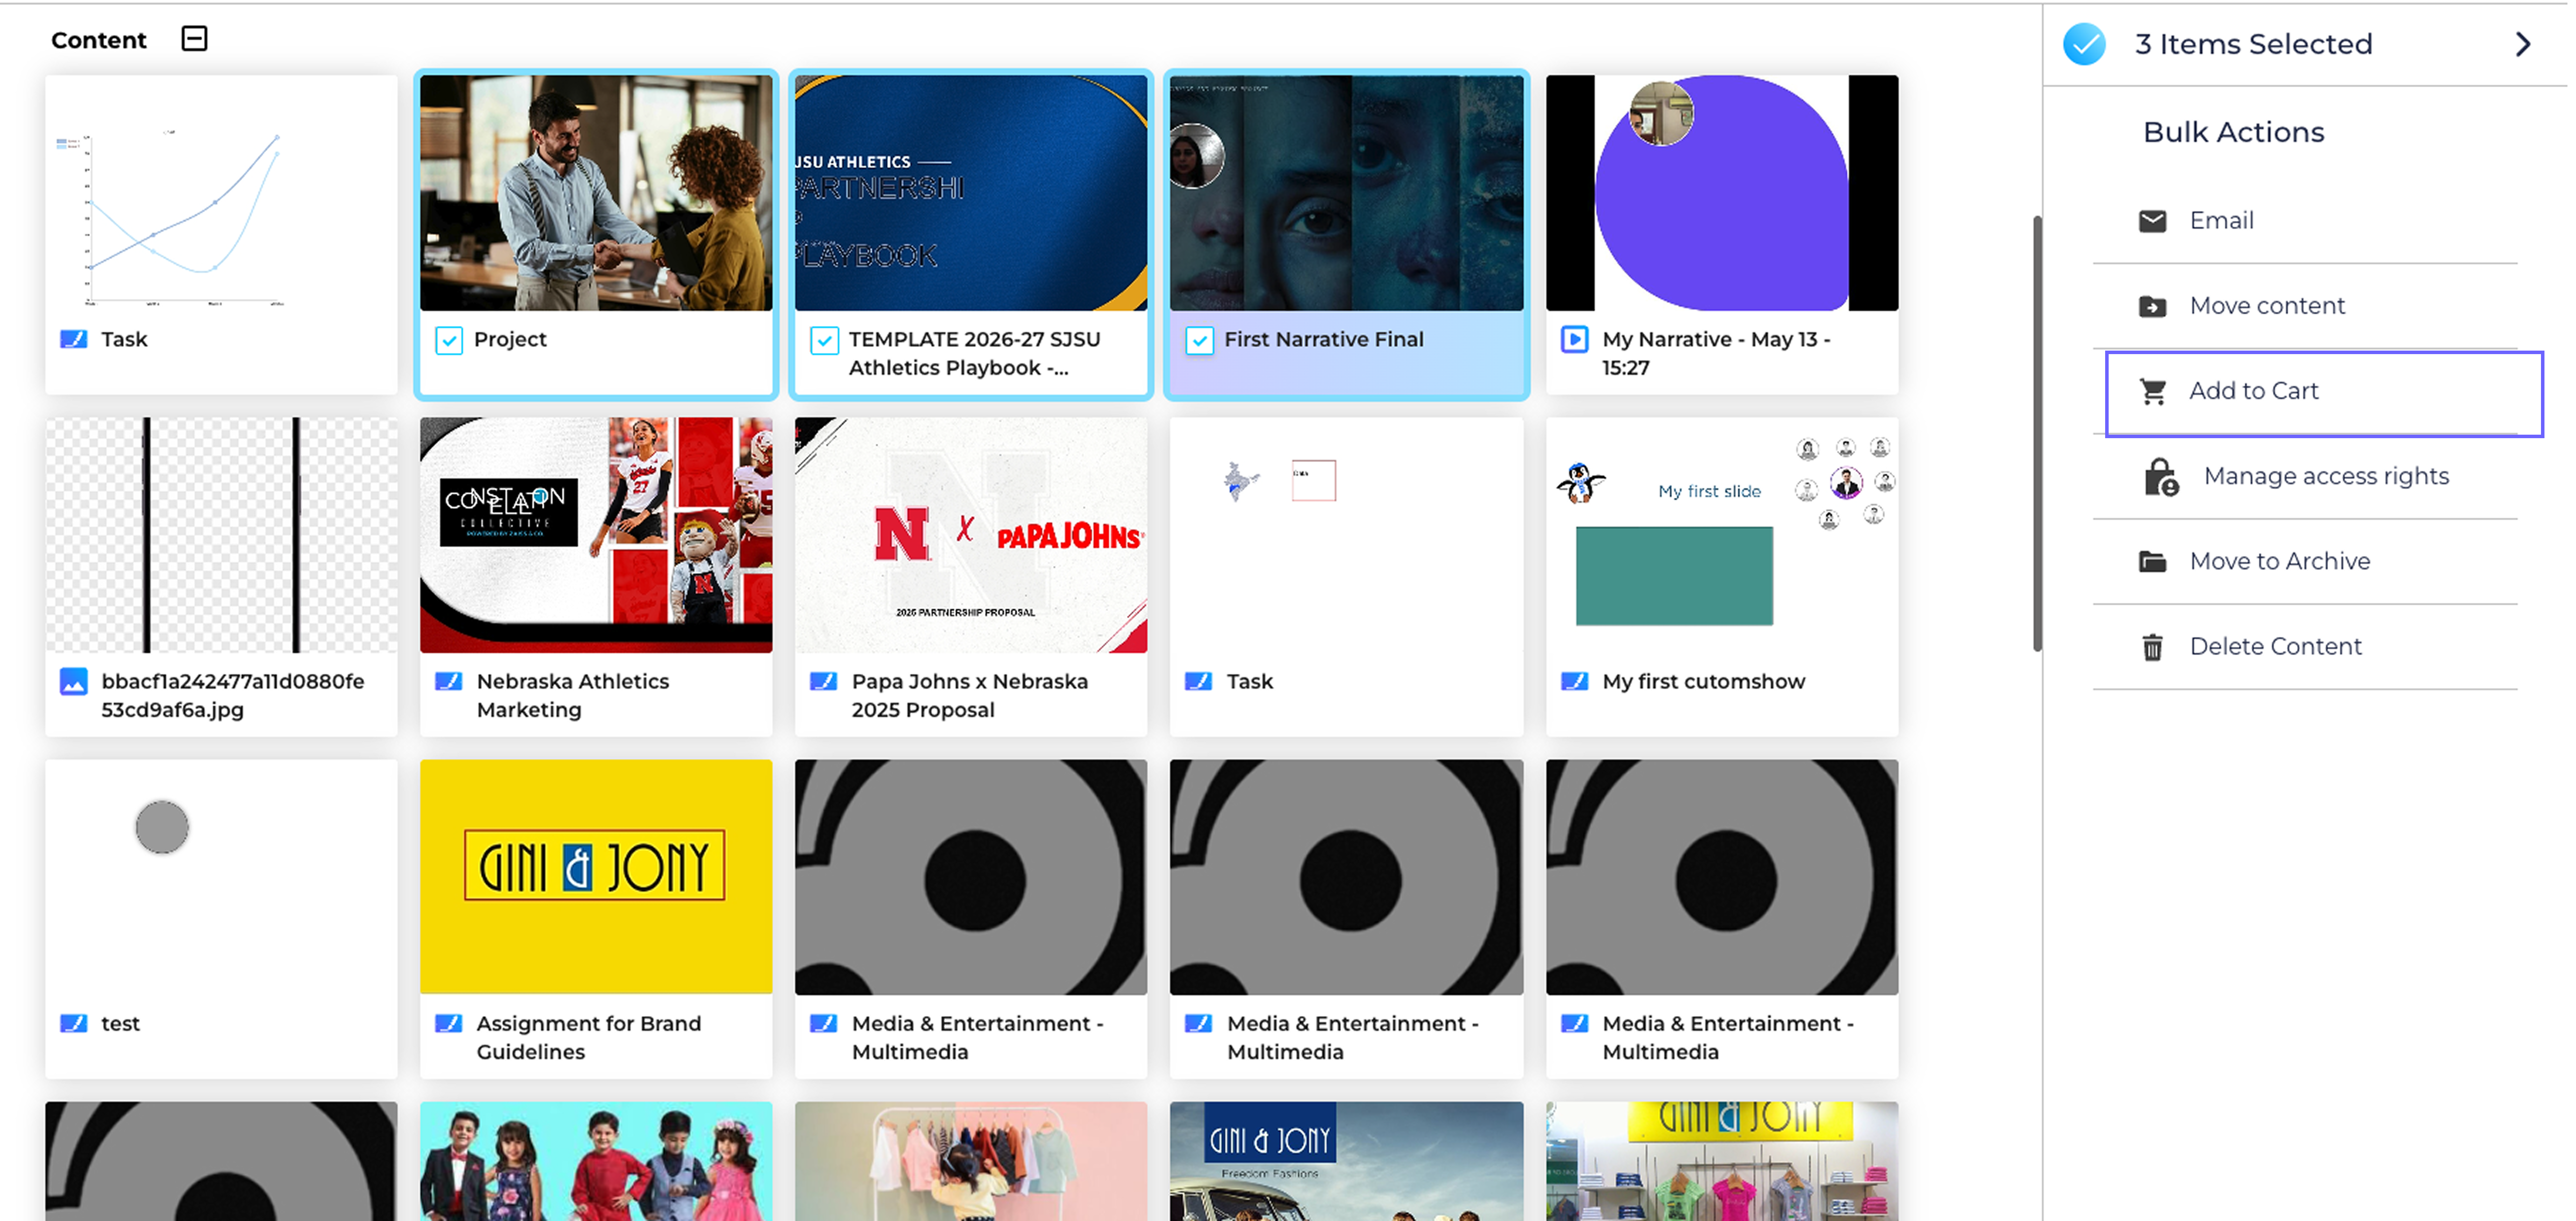Open the Nebraska Athletics Marketing thumbnail
The width and height of the screenshot is (2576, 1221).
point(596,535)
